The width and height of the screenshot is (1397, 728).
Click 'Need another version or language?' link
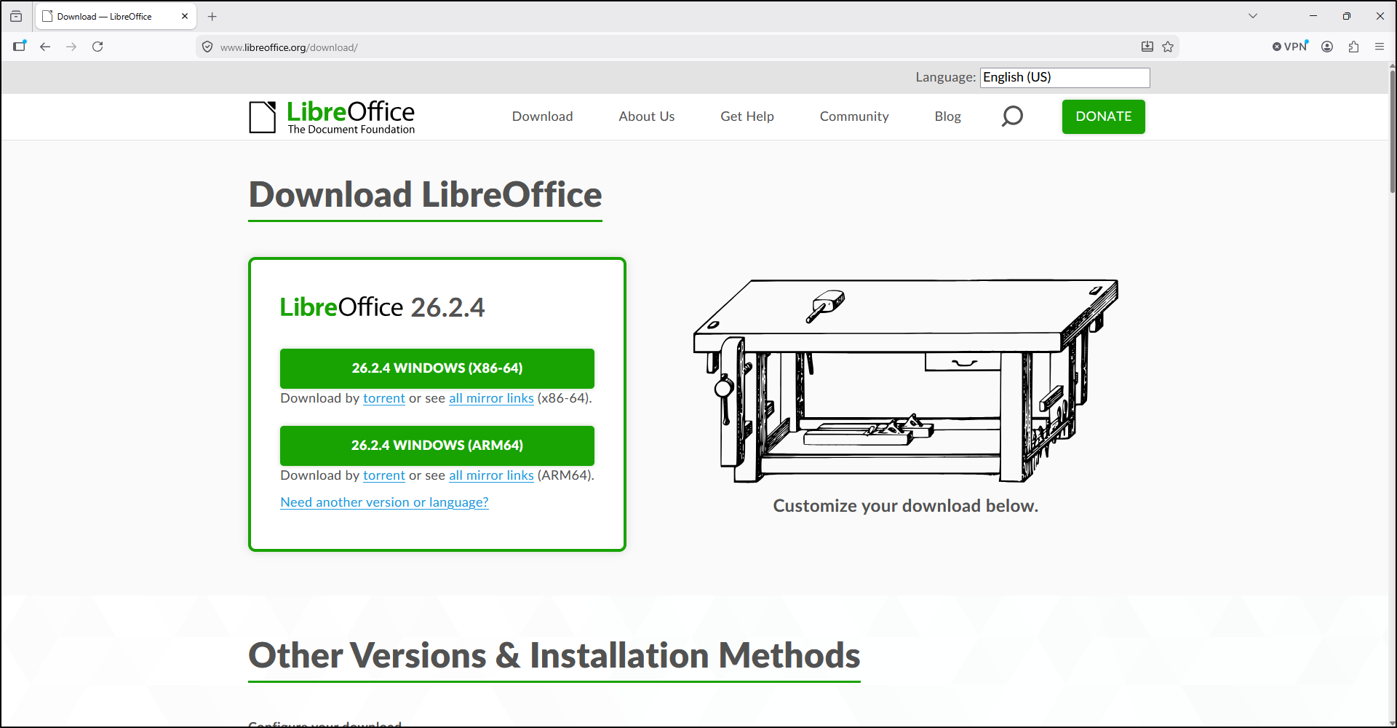pos(384,502)
